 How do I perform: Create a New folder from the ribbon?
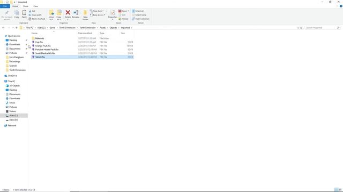click(x=85, y=15)
